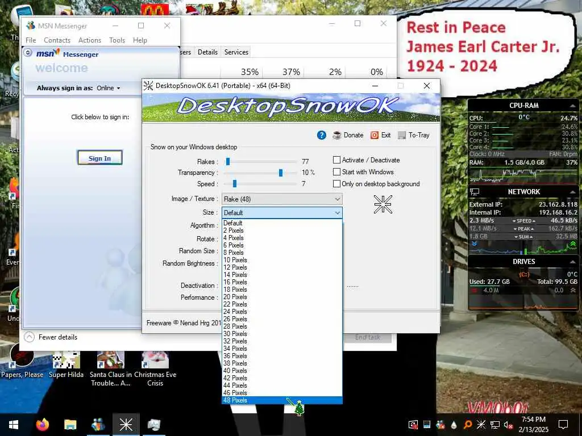Click the Donate label
582x436 pixels.
click(x=354, y=135)
